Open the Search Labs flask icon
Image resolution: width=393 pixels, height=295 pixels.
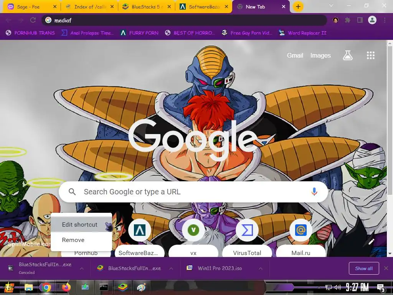click(348, 55)
